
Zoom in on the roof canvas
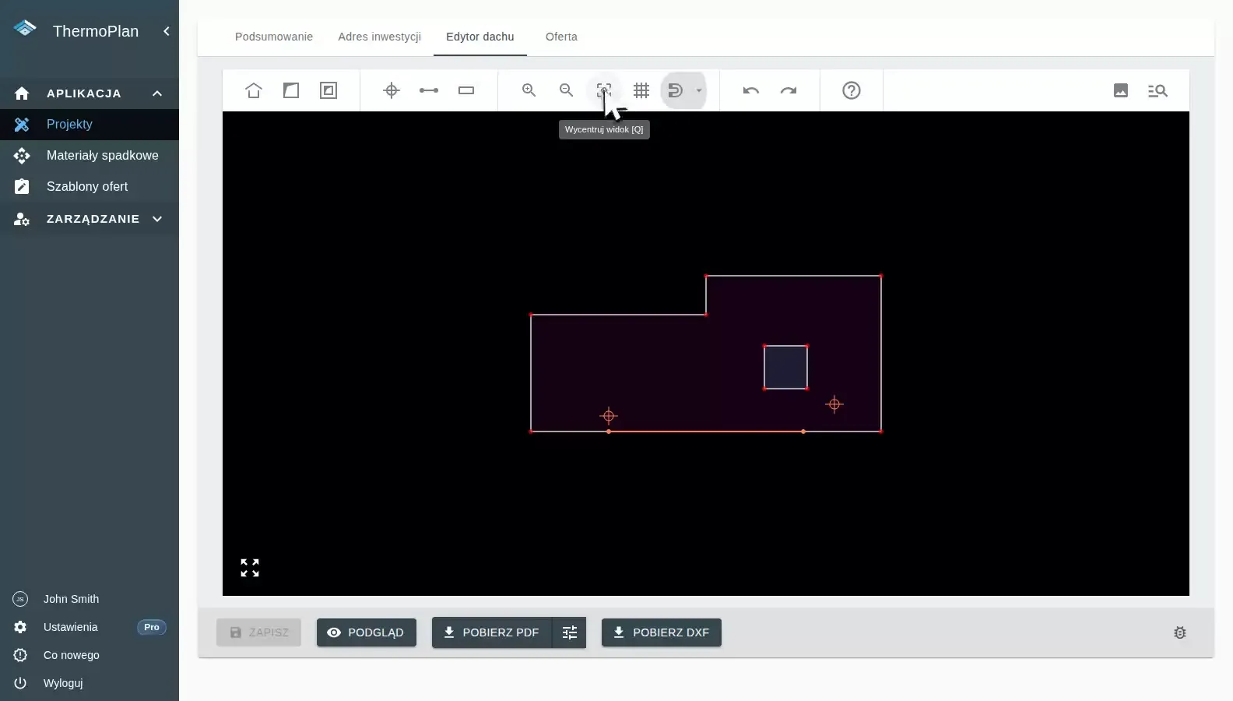529,90
